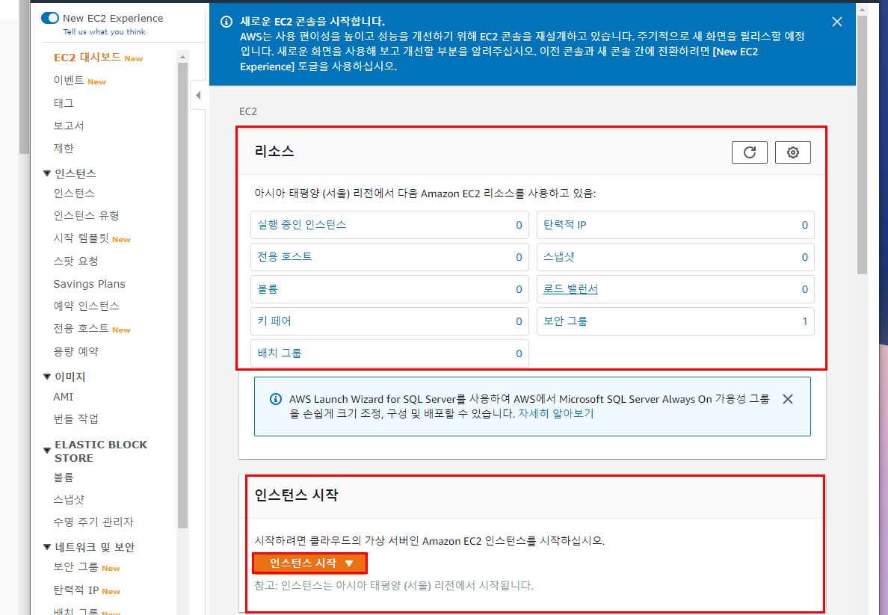Screen dimensions: 888x615
Task: Collapse the 이미지 section triangle
Action: [47, 377]
